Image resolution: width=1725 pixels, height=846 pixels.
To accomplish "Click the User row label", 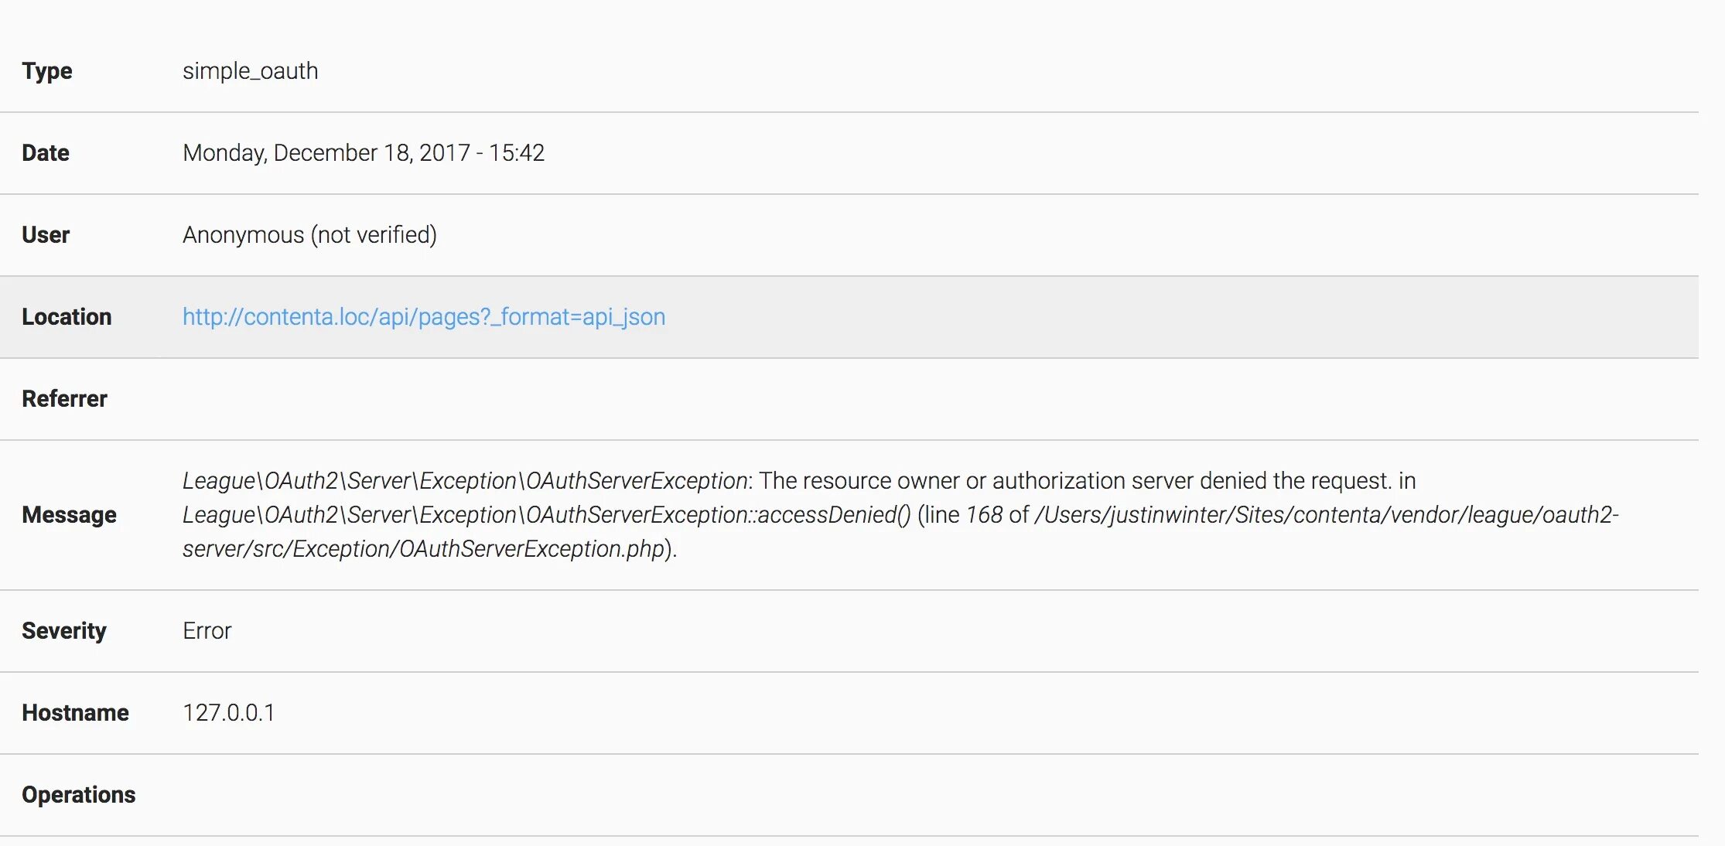I will click(x=46, y=235).
